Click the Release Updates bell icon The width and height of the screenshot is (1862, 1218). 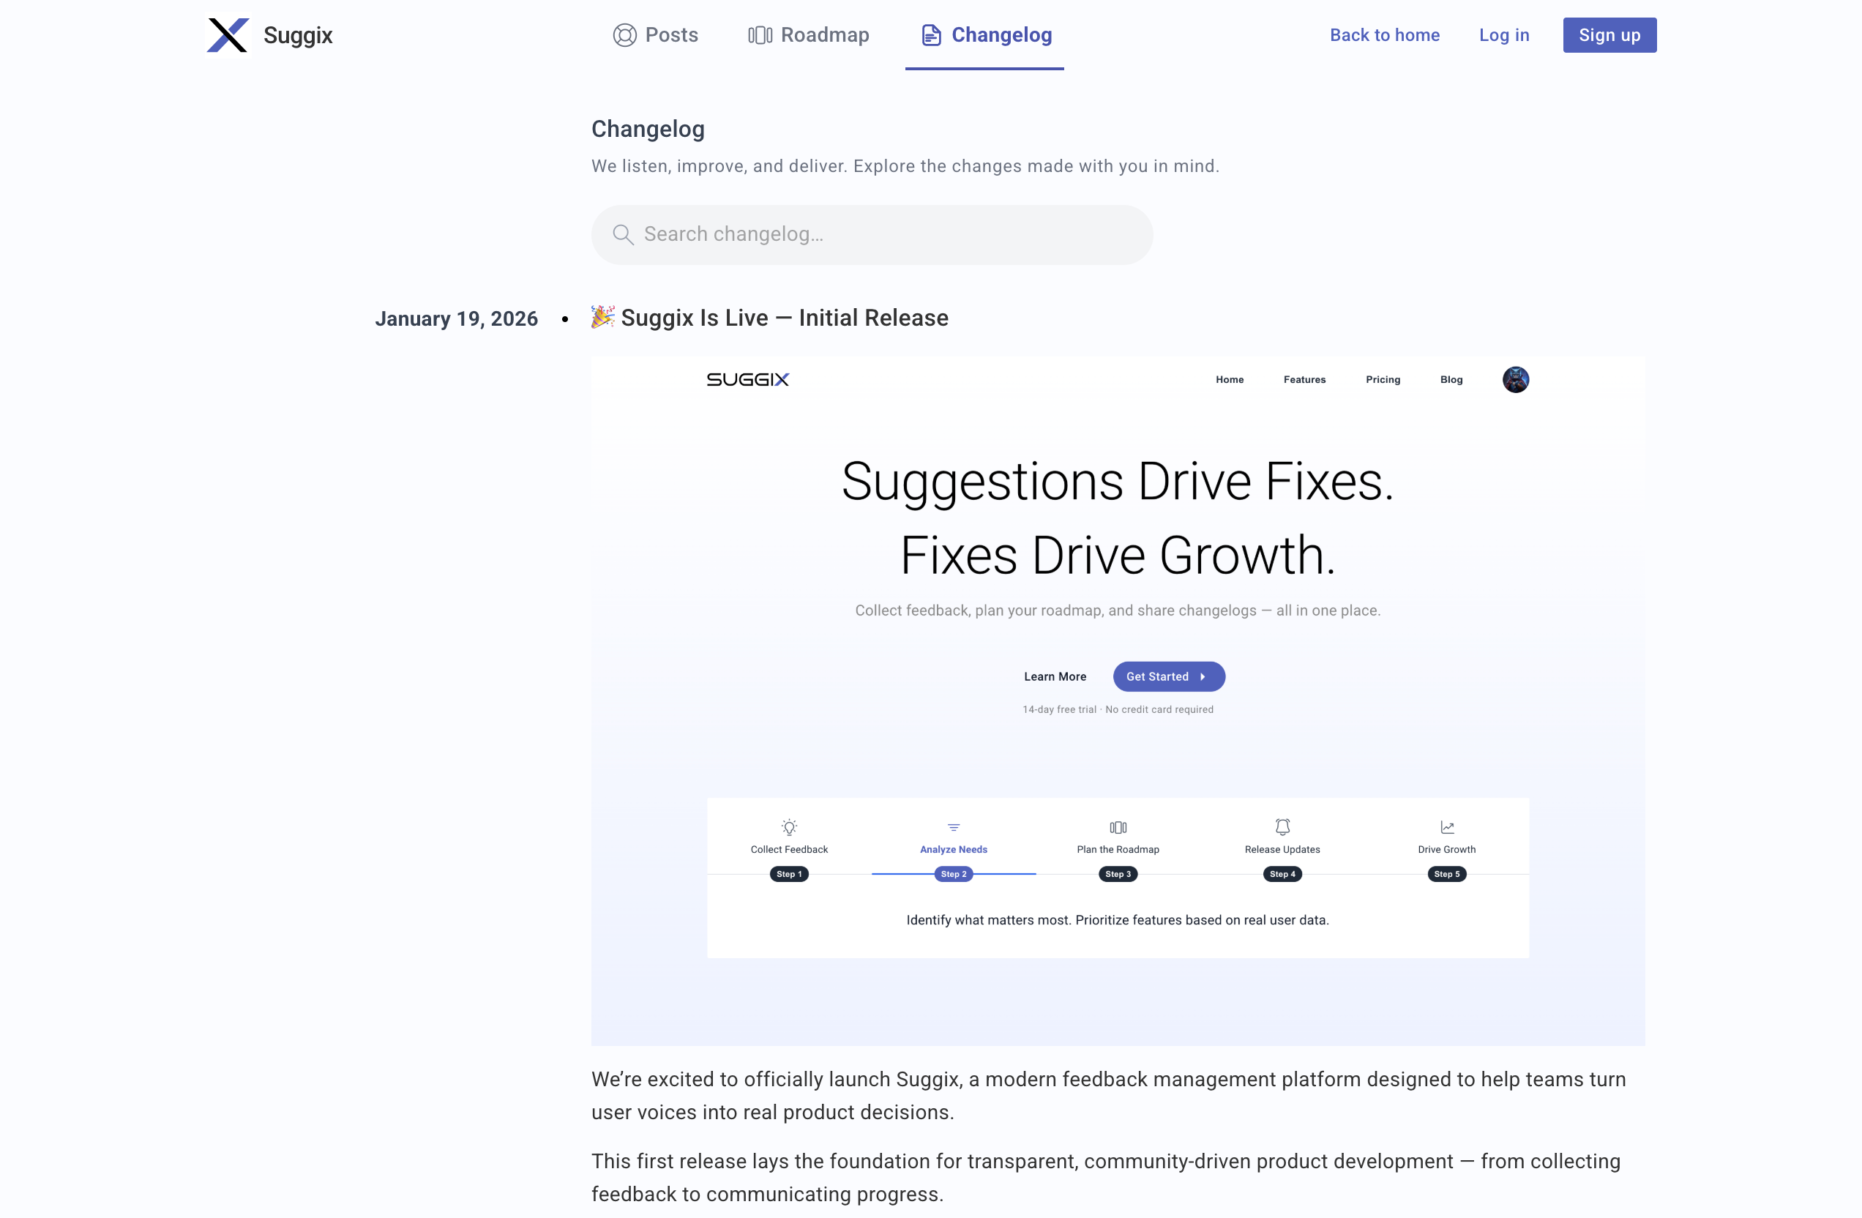(1282, 827)
